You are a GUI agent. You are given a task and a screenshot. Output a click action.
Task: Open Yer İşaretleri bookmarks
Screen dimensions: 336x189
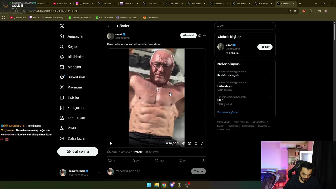pyautogui.click(x=73, y=108)
